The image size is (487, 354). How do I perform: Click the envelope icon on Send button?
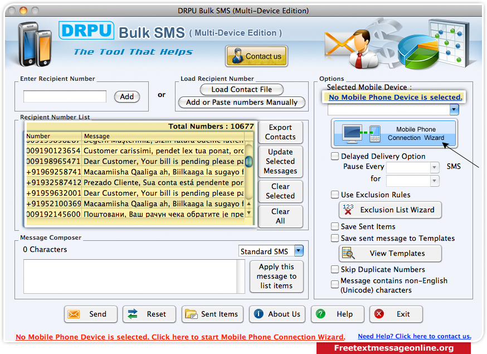(74, 314)
